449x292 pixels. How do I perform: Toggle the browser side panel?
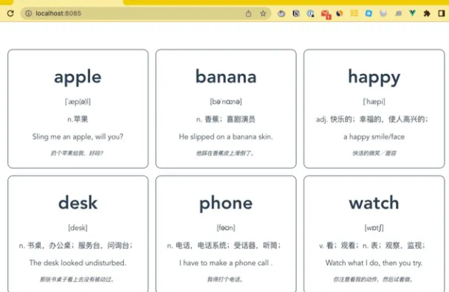coord(442,13)
